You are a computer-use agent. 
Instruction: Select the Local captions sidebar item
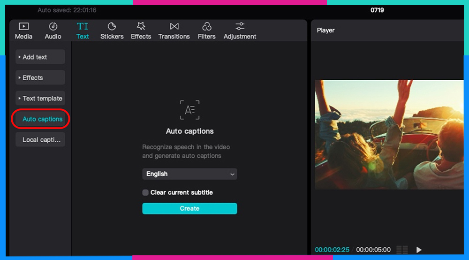click(40, 140)
